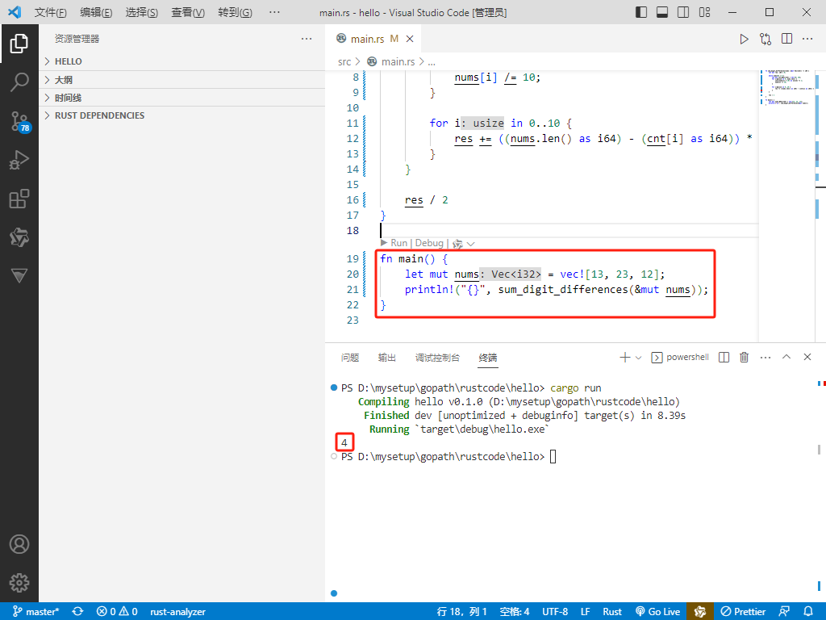Click the Run file play icon

point(745,39)
